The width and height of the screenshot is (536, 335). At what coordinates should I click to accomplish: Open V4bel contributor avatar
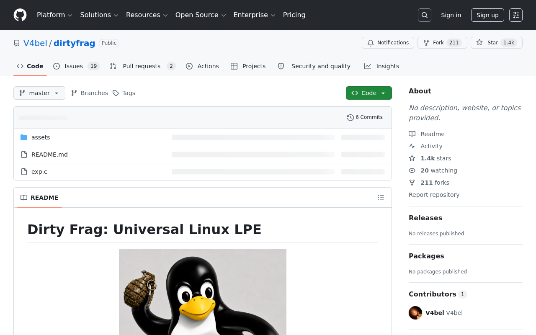415,313
